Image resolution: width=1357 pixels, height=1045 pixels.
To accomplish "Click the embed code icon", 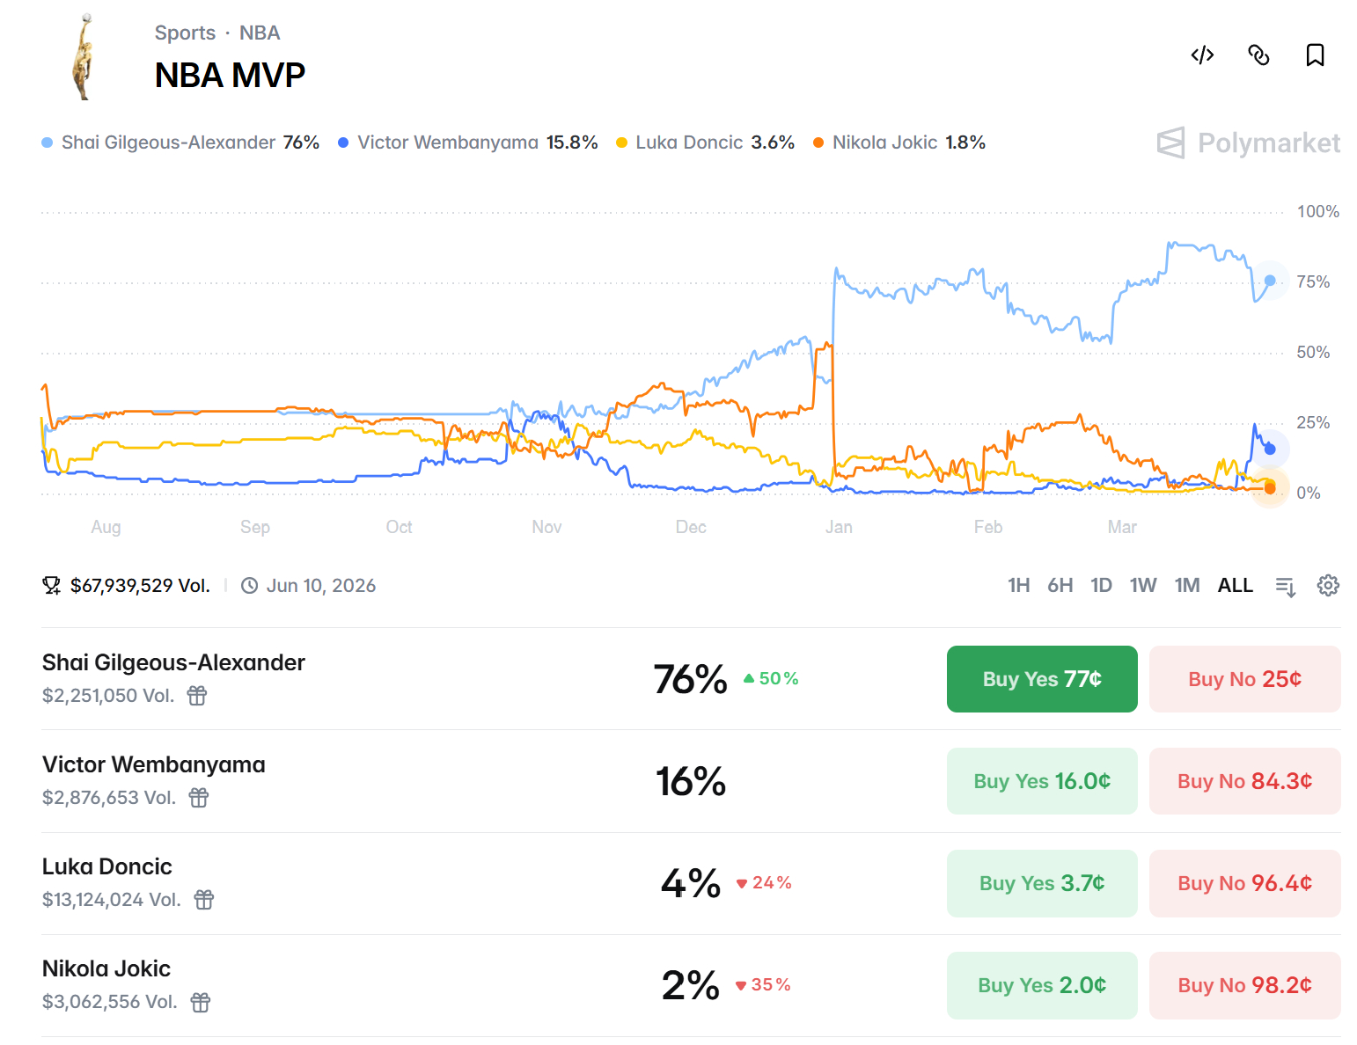I will coord(1202,55).
